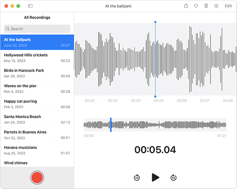Image resolution: width=237 pixels, height=189 pixels.
Task: Open Havana musicians recording
Action: coord(37,150)
